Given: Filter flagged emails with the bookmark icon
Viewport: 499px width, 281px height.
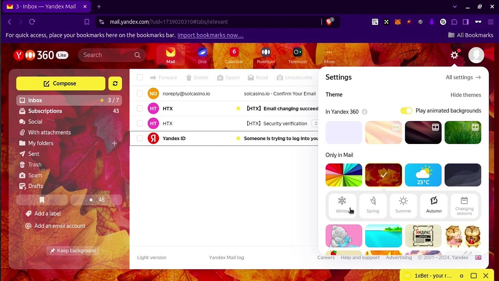Looking at the screenshot, I should point(42,200).
